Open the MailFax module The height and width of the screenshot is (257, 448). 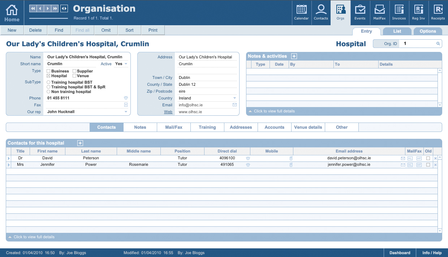point(379,13)
